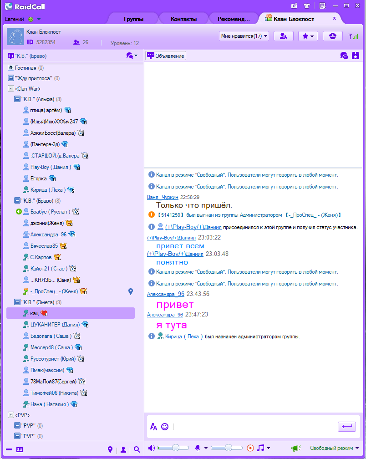
Task: Click the signal strength indicator icon
Action: pos(353,36)
